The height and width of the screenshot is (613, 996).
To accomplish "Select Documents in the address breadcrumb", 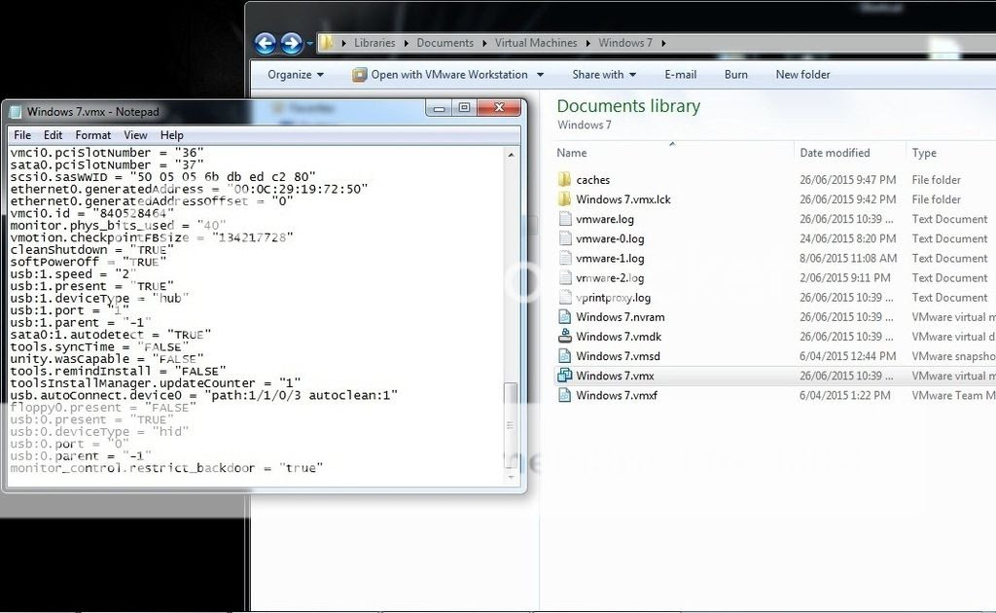I will (445, 43).
